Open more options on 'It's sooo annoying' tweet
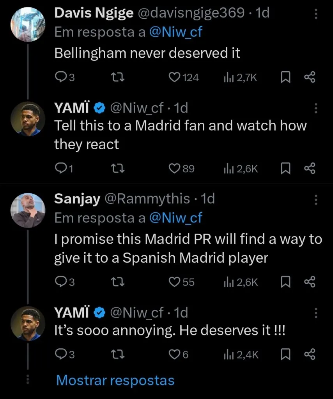This screenshot has height=399, width=333. click(x=316, y=313)
